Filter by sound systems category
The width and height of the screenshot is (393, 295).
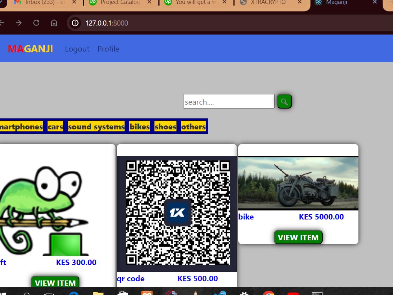pyautogui.click(x=96, y=127)
